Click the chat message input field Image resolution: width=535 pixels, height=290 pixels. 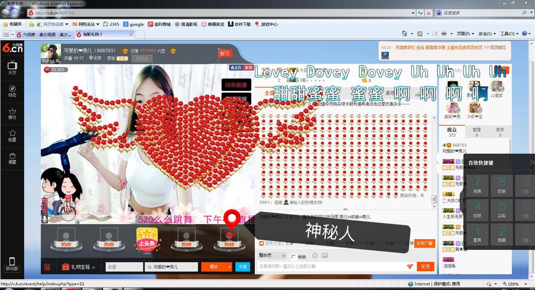pos(331,266)
